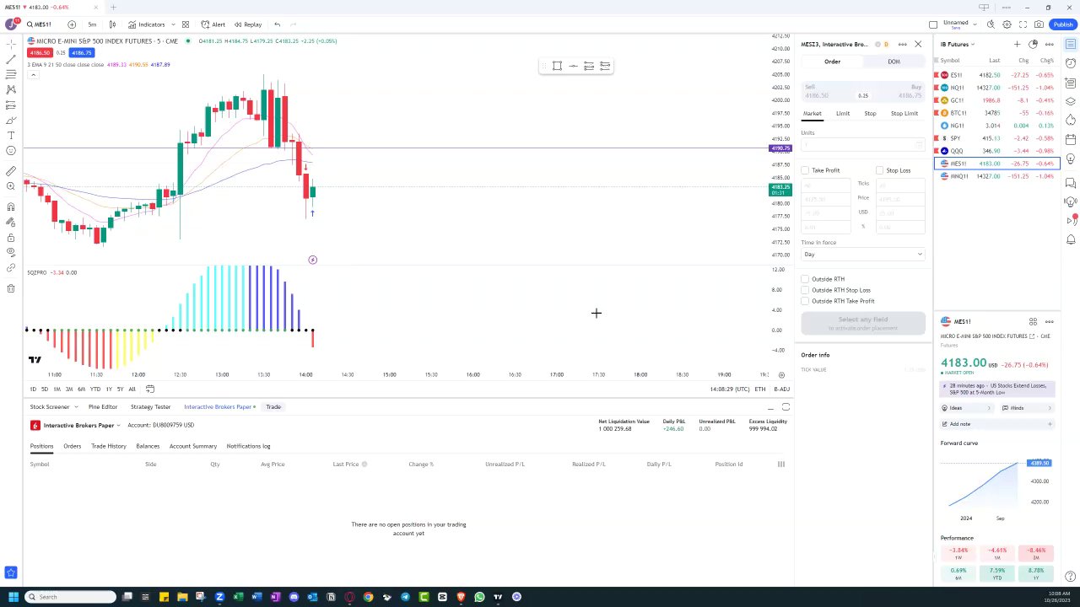Expand the favorite indicators dropdown arrow

[x=173, y=24]
